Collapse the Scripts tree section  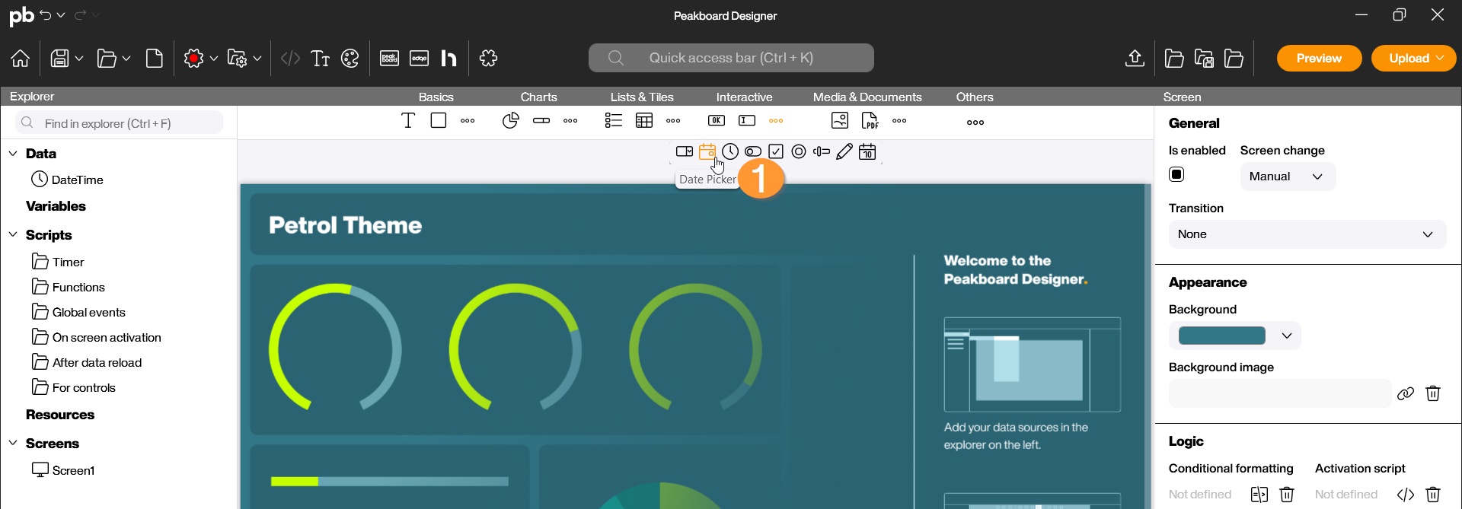pos(13,235)
